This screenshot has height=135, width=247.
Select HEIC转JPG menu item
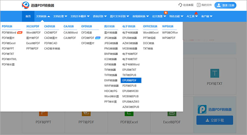coord(111,91)
